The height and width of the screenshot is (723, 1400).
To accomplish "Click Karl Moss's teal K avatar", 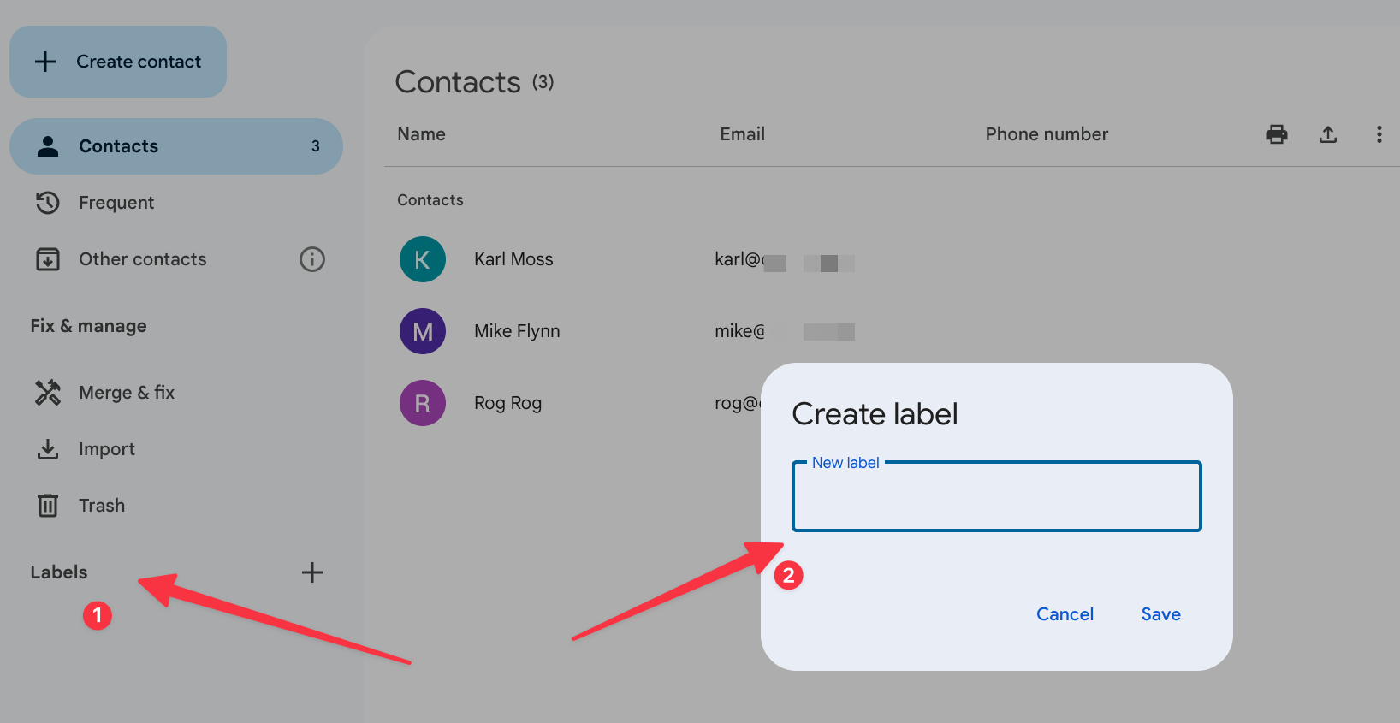I will point(423,259).
